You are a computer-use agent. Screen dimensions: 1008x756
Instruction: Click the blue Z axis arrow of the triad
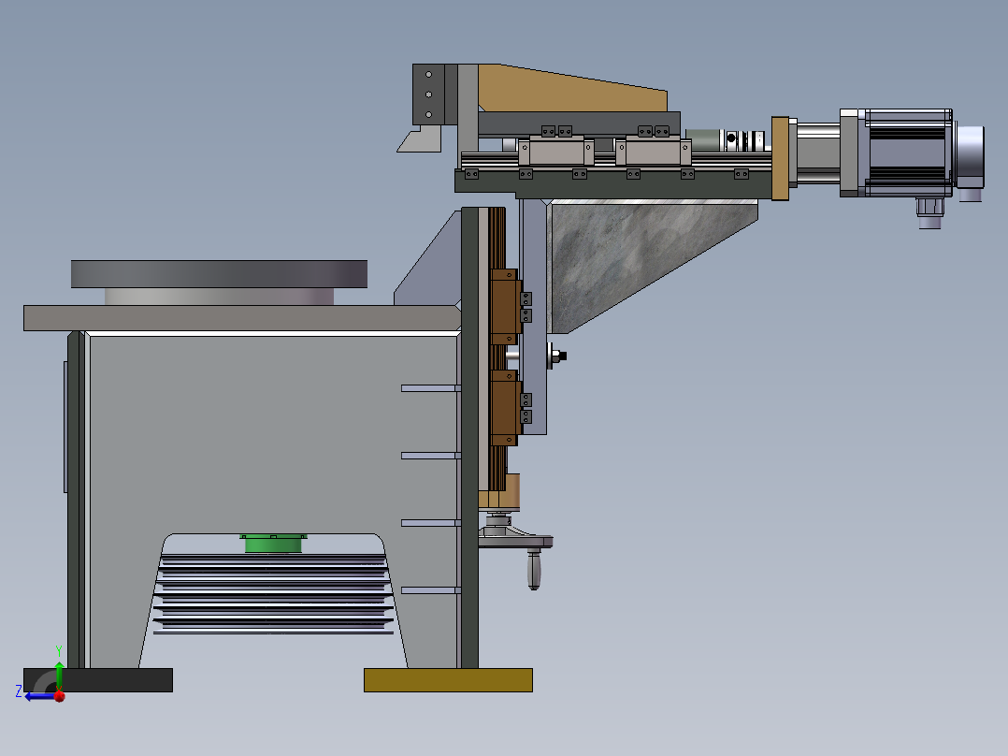(x=38, y=696)
